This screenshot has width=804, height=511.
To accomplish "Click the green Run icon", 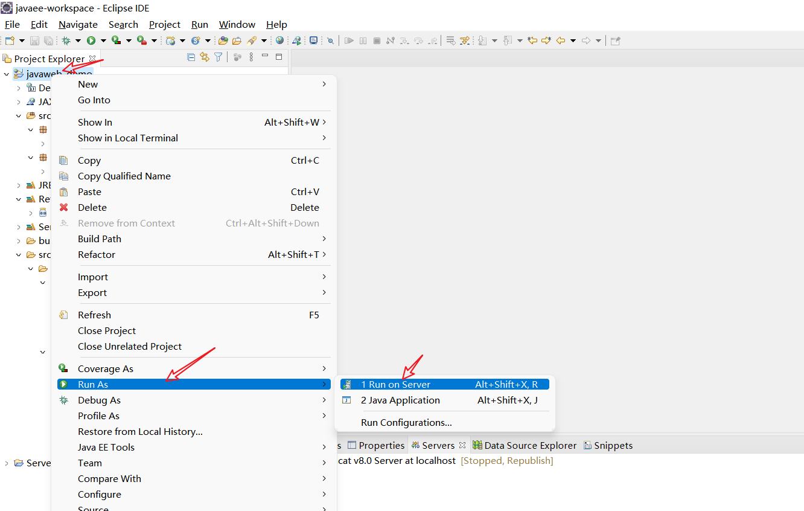I will (x=91, y=40).
